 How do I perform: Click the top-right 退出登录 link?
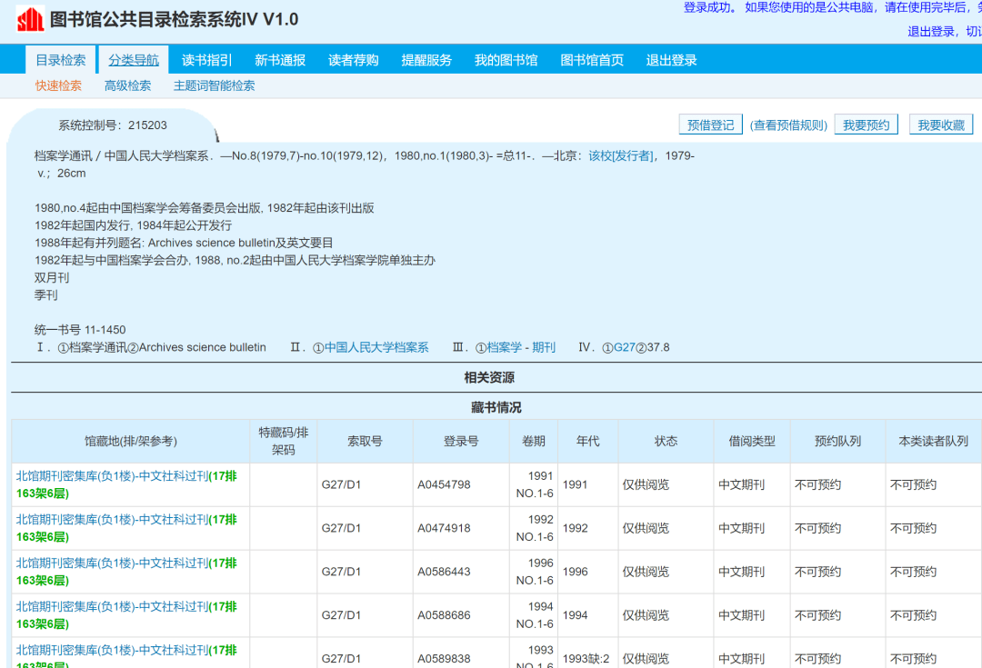coord(931,31)
